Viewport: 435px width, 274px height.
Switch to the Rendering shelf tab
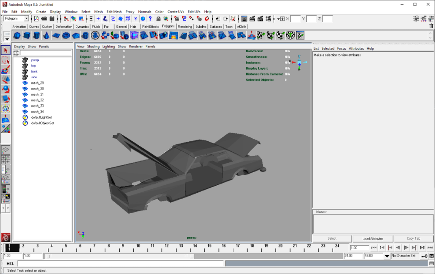(184, 27)
